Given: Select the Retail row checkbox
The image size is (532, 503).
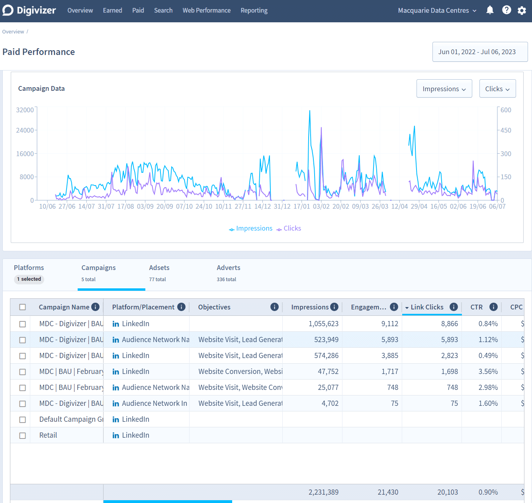Looking at the screenshot, I should click(23, 435).
